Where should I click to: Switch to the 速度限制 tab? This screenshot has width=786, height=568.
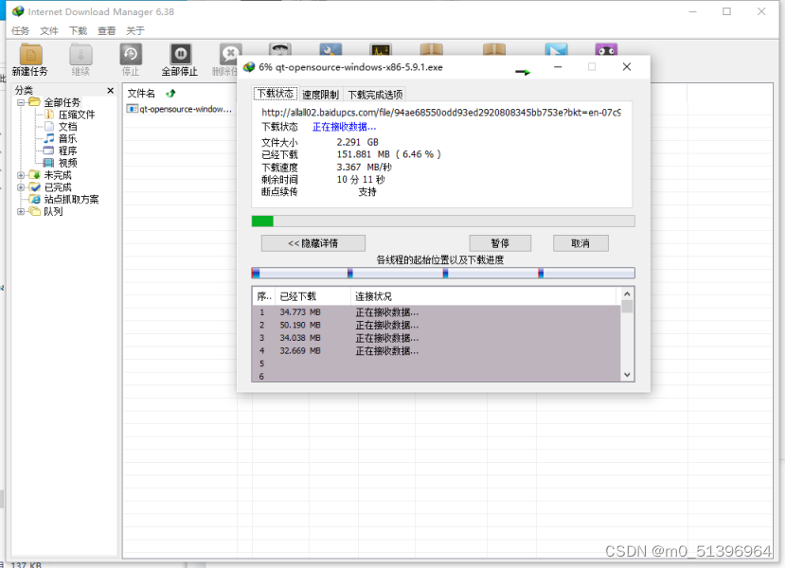pyautogui.click(x=321, y=95)
